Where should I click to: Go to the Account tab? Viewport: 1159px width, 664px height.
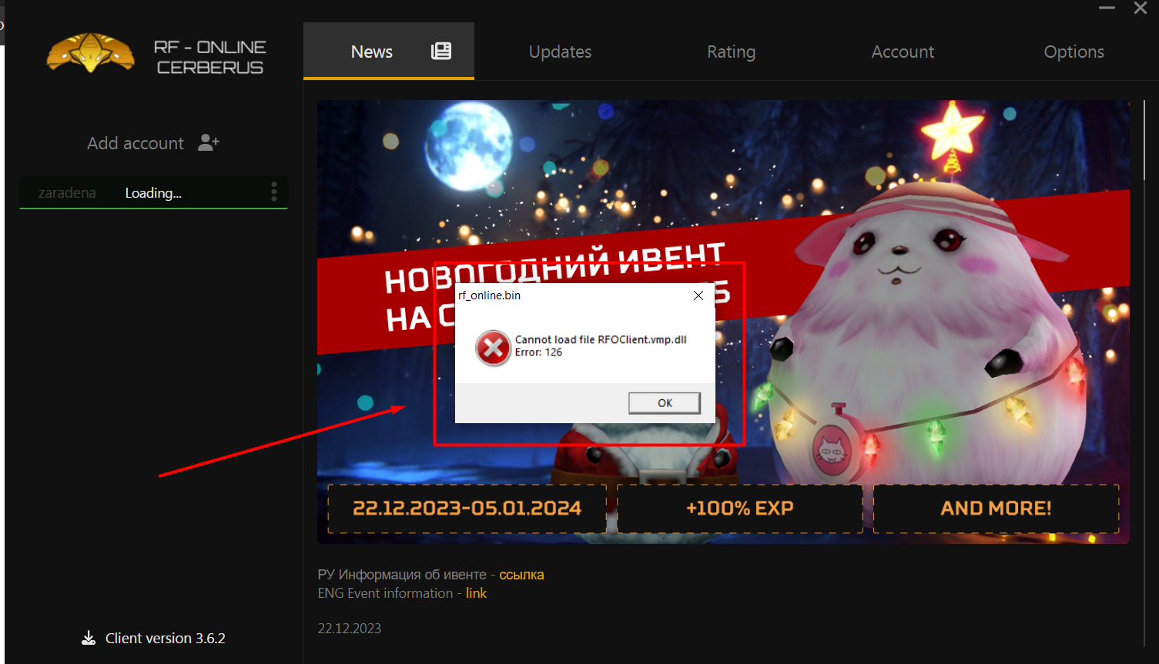point(903,52)
